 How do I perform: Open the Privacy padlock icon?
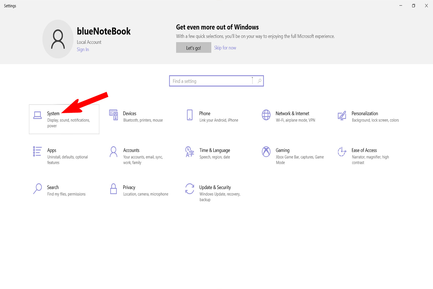pos(114,189)
